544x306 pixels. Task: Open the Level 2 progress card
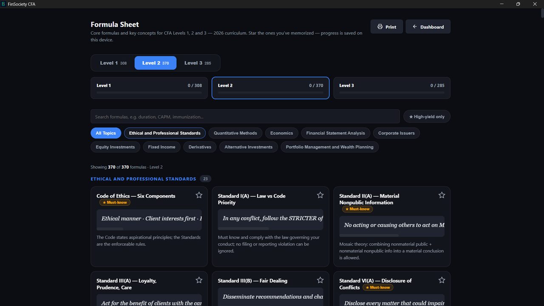coord(270,88)
